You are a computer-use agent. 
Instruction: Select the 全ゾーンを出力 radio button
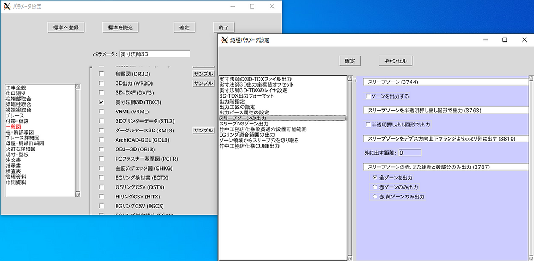[375, 178]
